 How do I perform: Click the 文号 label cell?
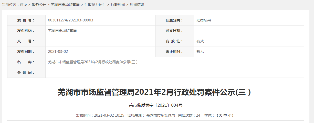tap(26, 41)
